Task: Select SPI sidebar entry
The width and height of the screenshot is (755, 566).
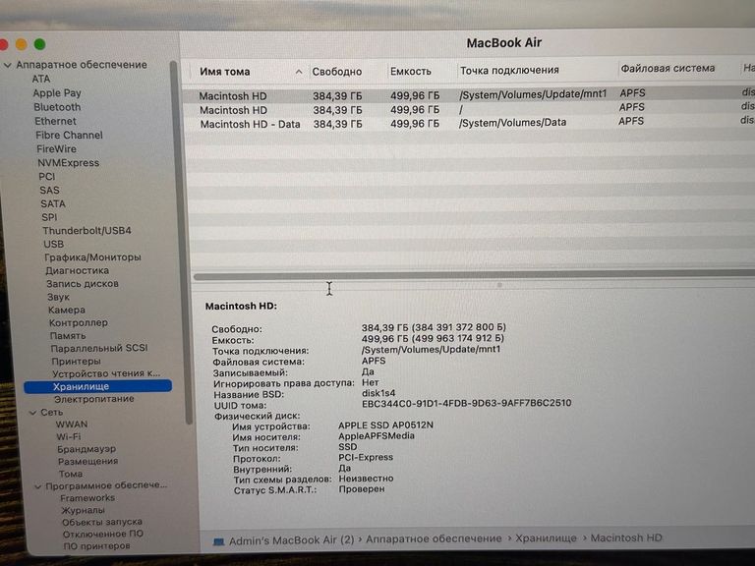Action: [49, 217]
